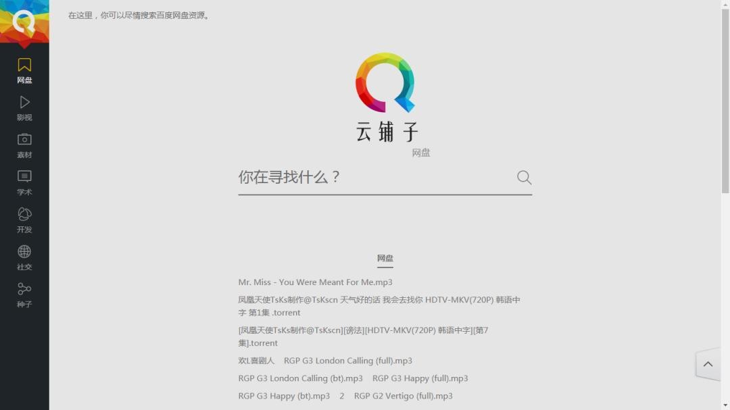Open the 学术 chat-board icon

tap(24, 177)
